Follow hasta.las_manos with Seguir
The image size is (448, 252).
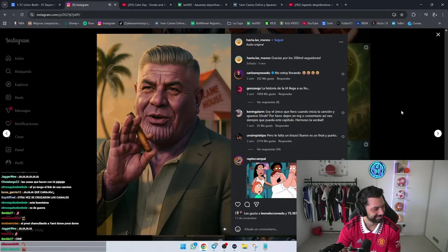pyautogui.click(x=279, y=40)
